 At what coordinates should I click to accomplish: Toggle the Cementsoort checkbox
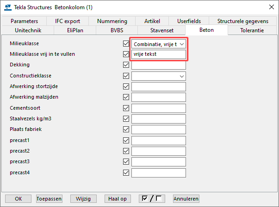point(126,108)
